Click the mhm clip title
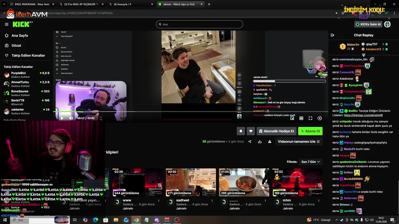 (287, 200)
